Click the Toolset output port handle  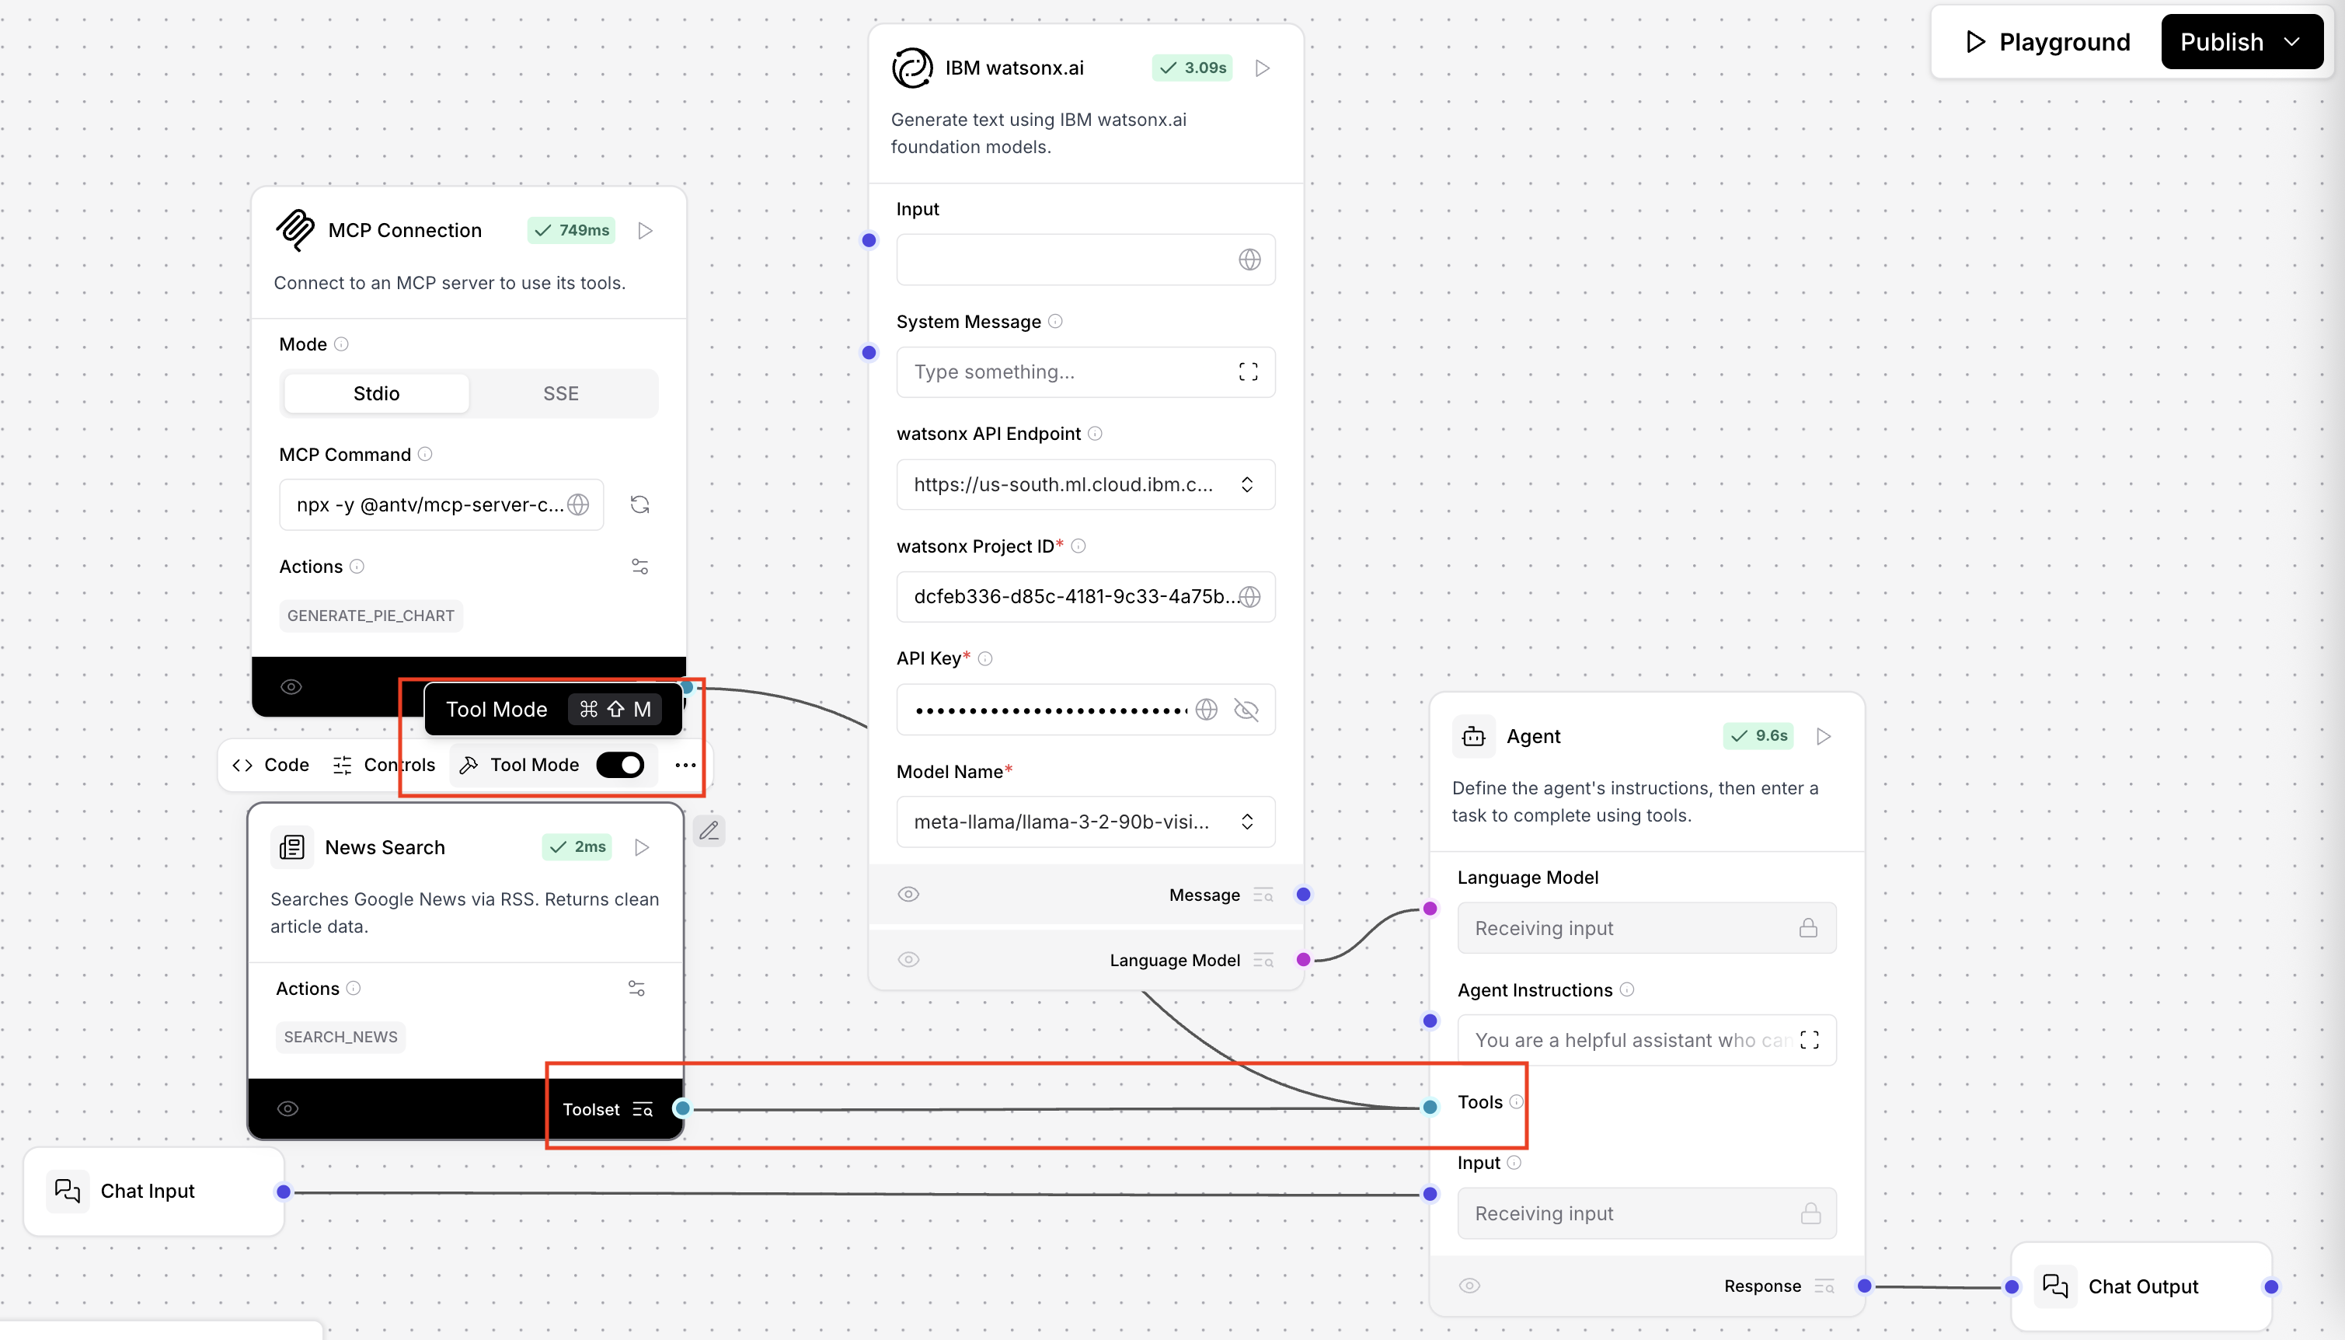coord(681,1108)
